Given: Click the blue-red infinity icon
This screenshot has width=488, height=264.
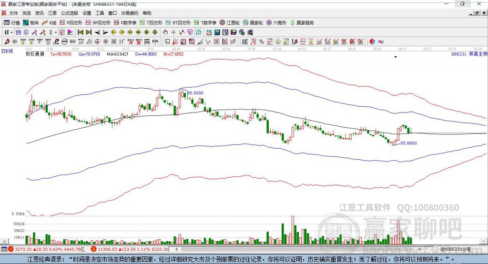Looking at the screenshot, I should [x=381, y=42].
